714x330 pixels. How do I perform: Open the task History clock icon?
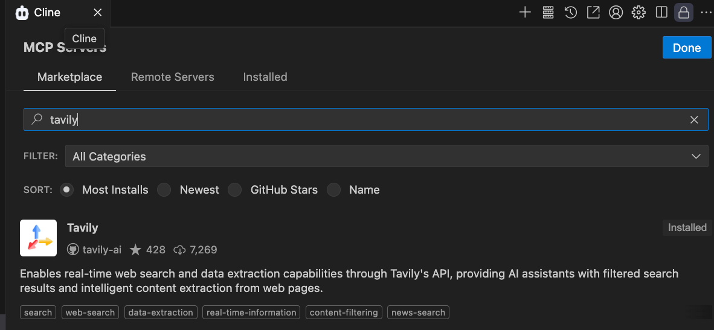[x=571, y=12]
